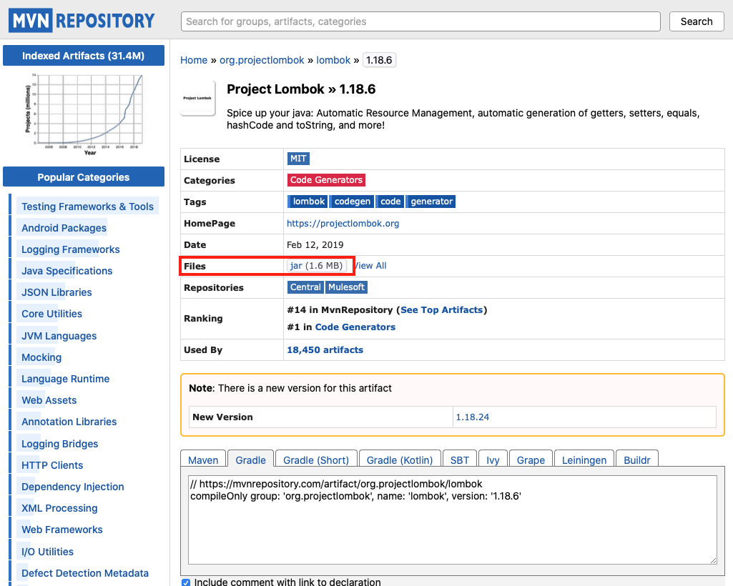The image size is (733, 586).
Task: Open XML Processing category
Action: click(x=59, y=508)
